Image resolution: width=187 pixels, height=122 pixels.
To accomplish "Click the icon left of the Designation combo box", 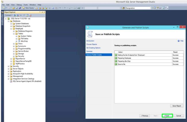I will point(123,8).
